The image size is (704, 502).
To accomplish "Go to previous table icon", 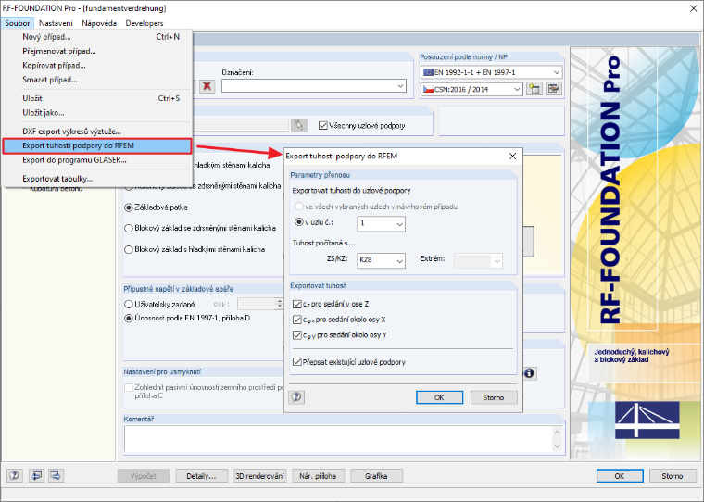I will [x=37, y=475].
